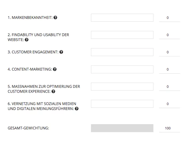Click value field for Customer Experience row

170,87
